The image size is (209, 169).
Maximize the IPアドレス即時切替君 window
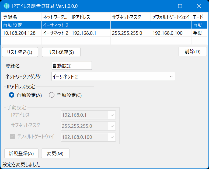tap(180, 6)
